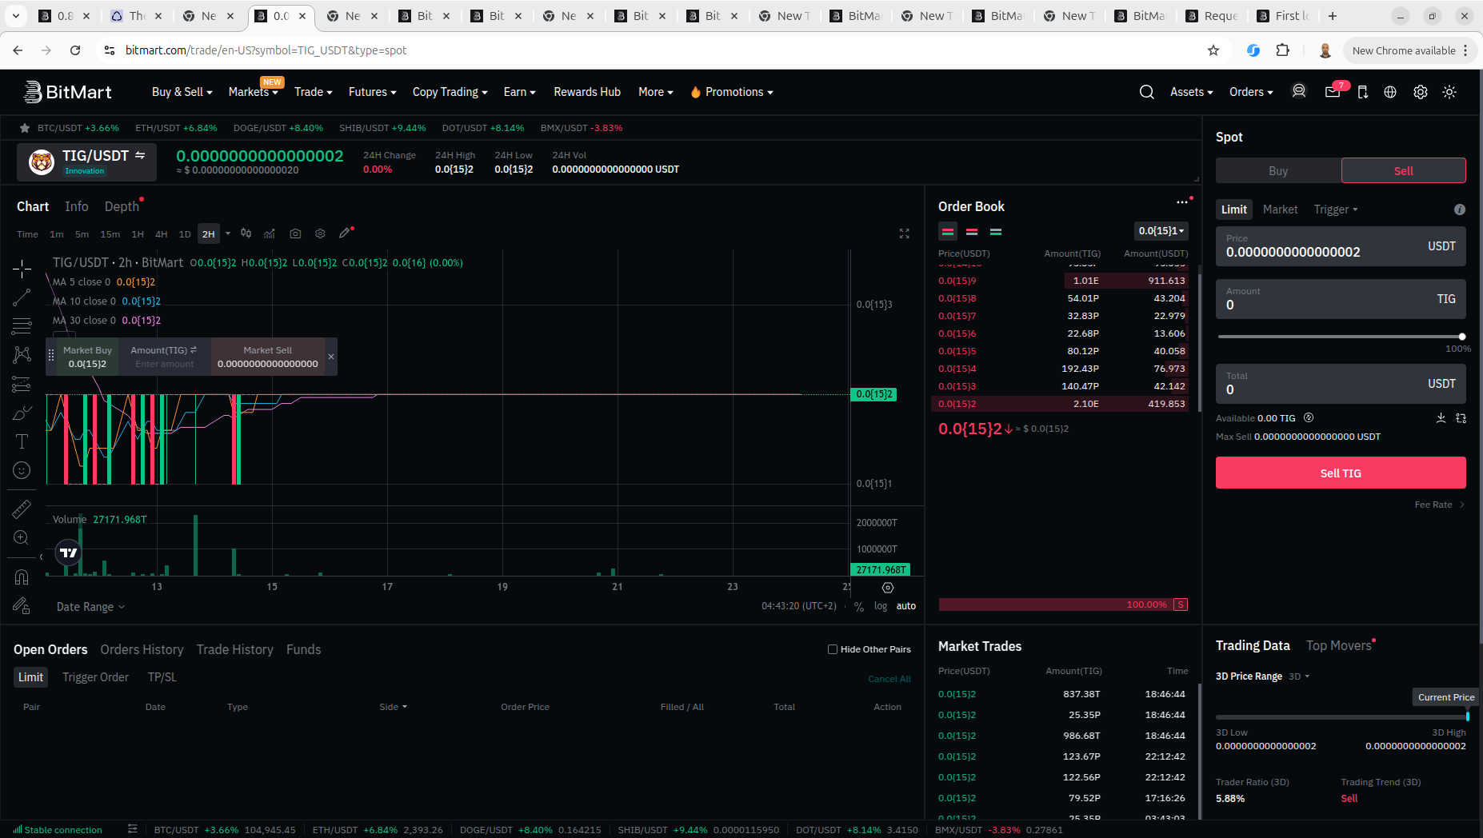1483x838 pixels.
Task: Adjust the amount percentage slider
Action: click(1341, 337)
